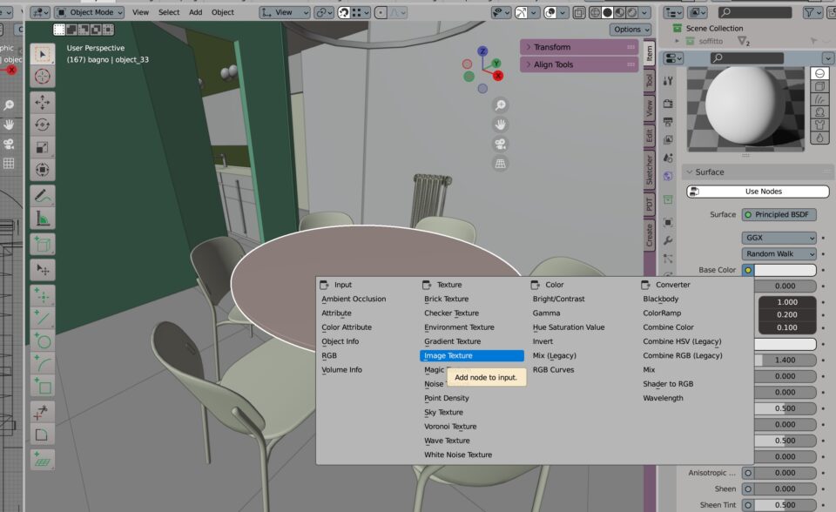
Task: Click the zoom magnifier gizmo in viewport
Action: click(501, 105)
